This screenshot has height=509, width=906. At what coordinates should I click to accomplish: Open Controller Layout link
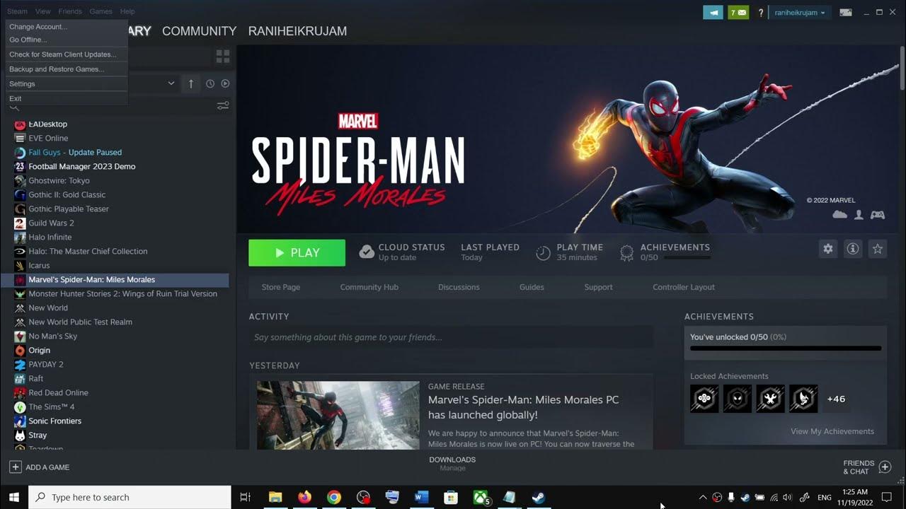tap(684, 287)
